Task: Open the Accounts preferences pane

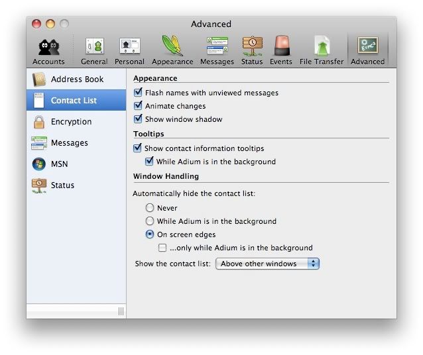Action: 48,50
